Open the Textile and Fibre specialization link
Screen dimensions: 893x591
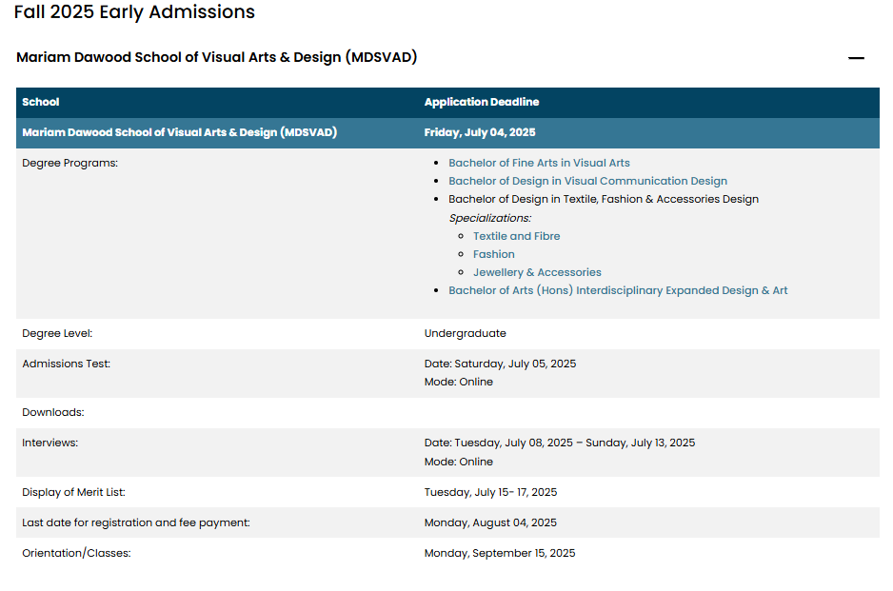[x=517, y=236]
